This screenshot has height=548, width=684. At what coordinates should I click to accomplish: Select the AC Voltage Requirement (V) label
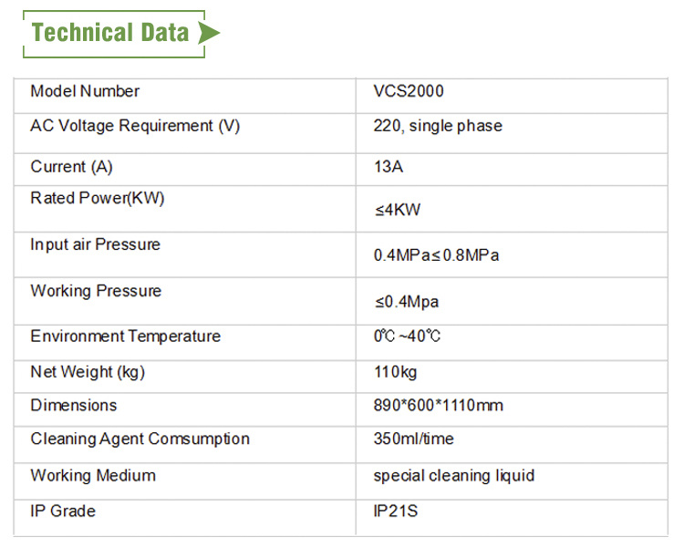pos(135,126)
